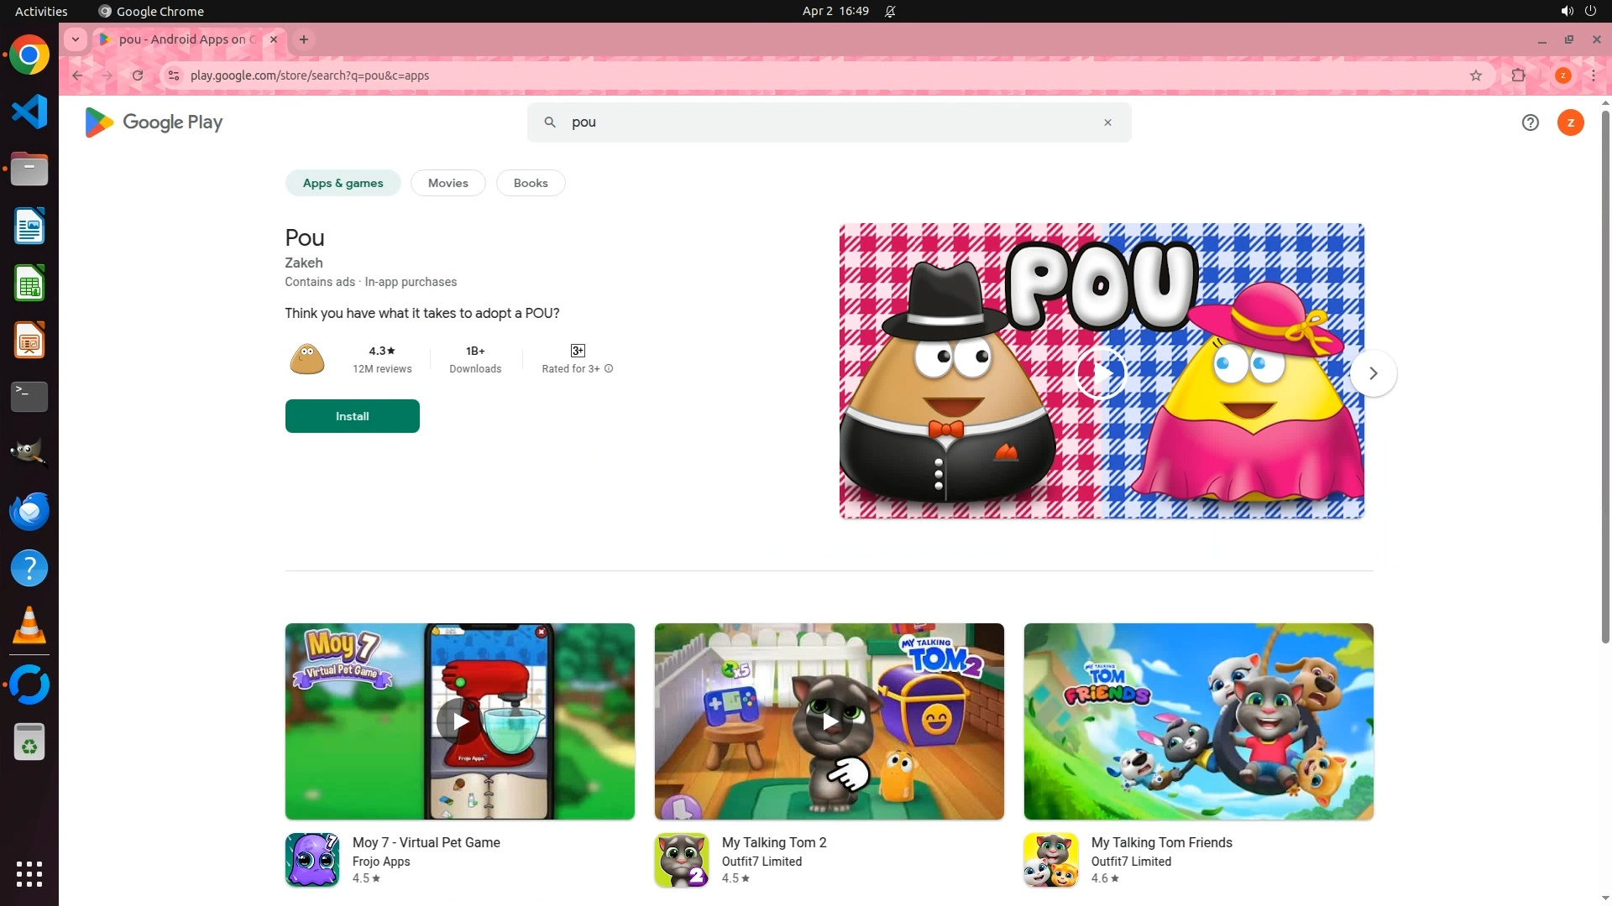Click the Google Play logo
Screen dimensions: 1612x906
point(154,122)
